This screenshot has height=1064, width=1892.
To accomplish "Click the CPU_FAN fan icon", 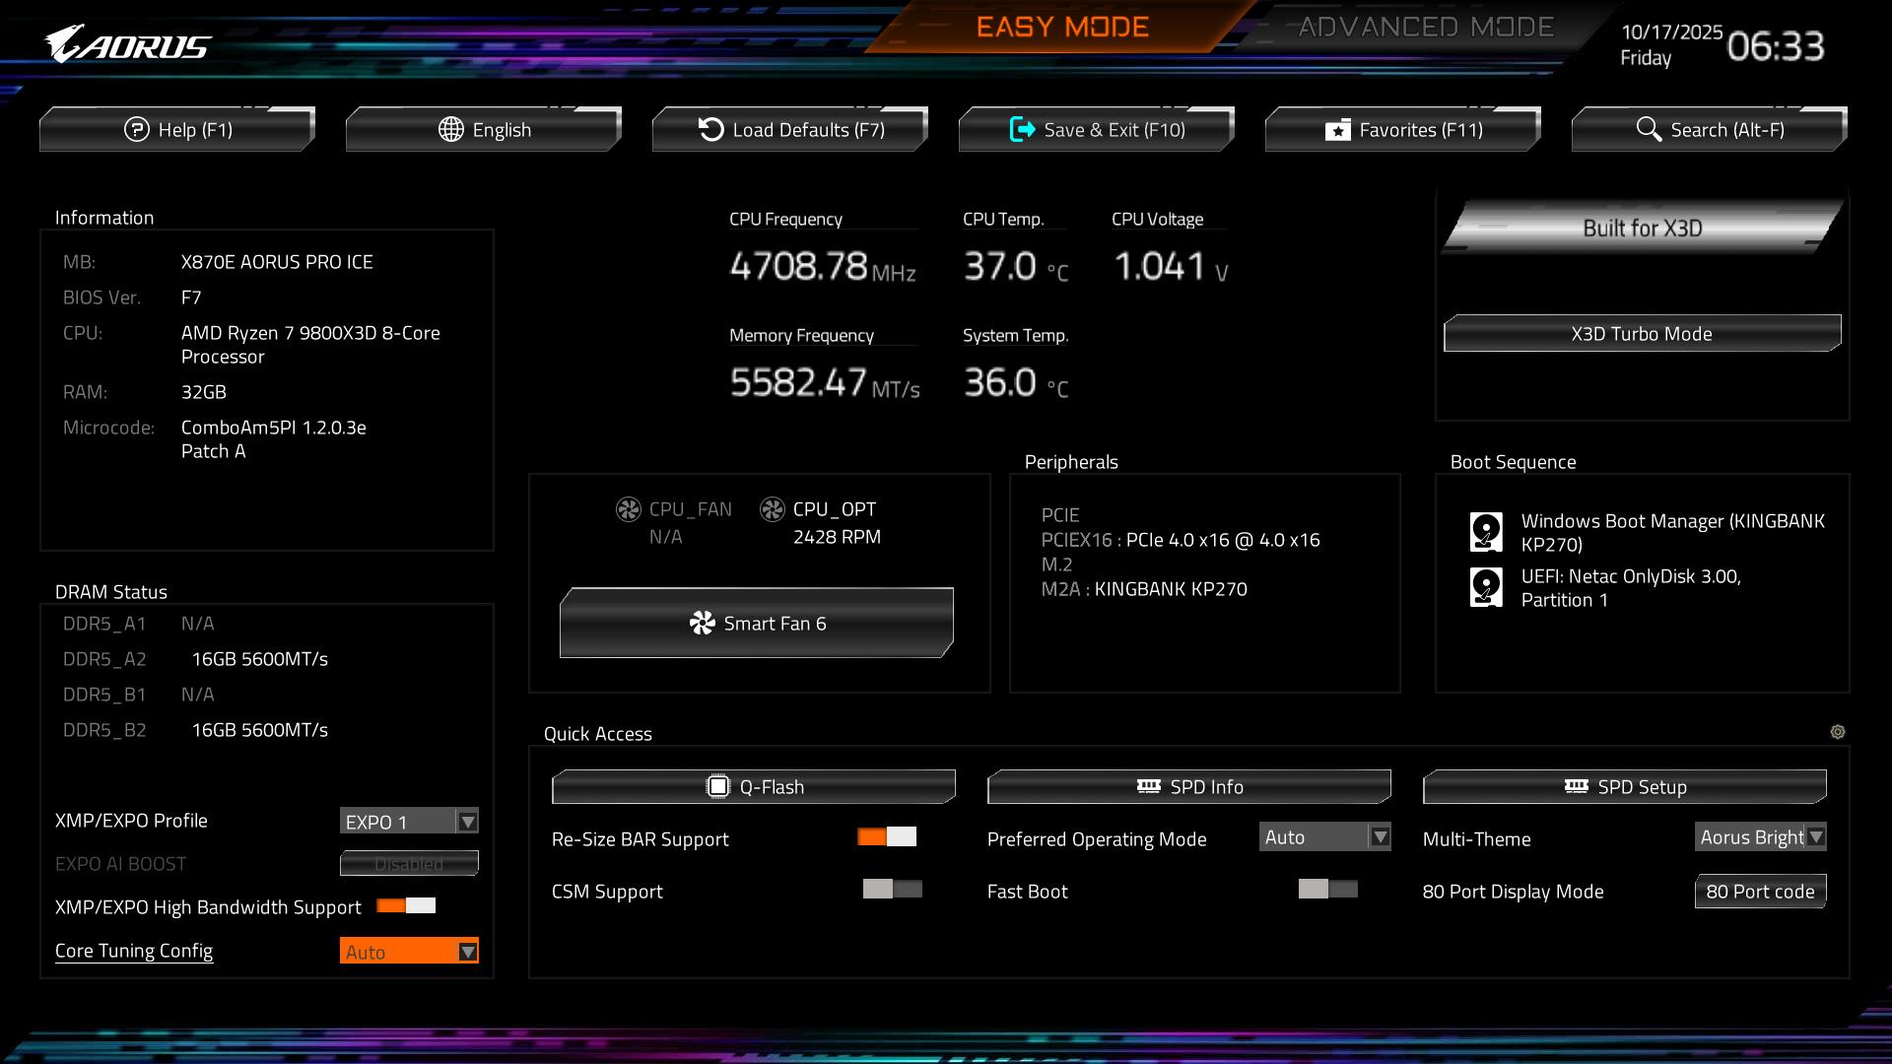I will 628,509.
